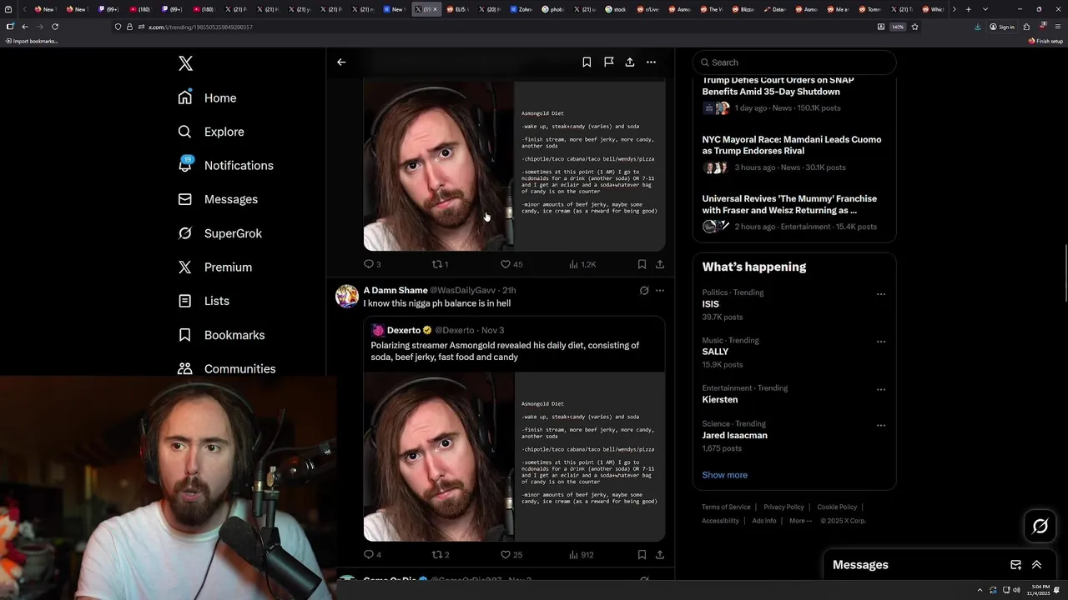Open the header more options menu
Viewport: 1068px width, 600px height.
[651, 62]
